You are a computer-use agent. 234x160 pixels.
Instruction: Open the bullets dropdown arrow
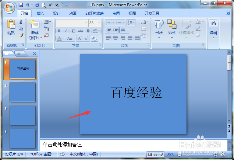113,23
